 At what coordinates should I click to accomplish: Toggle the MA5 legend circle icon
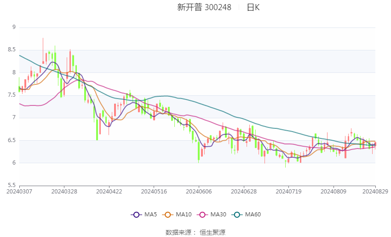click(x=137, y=215)
